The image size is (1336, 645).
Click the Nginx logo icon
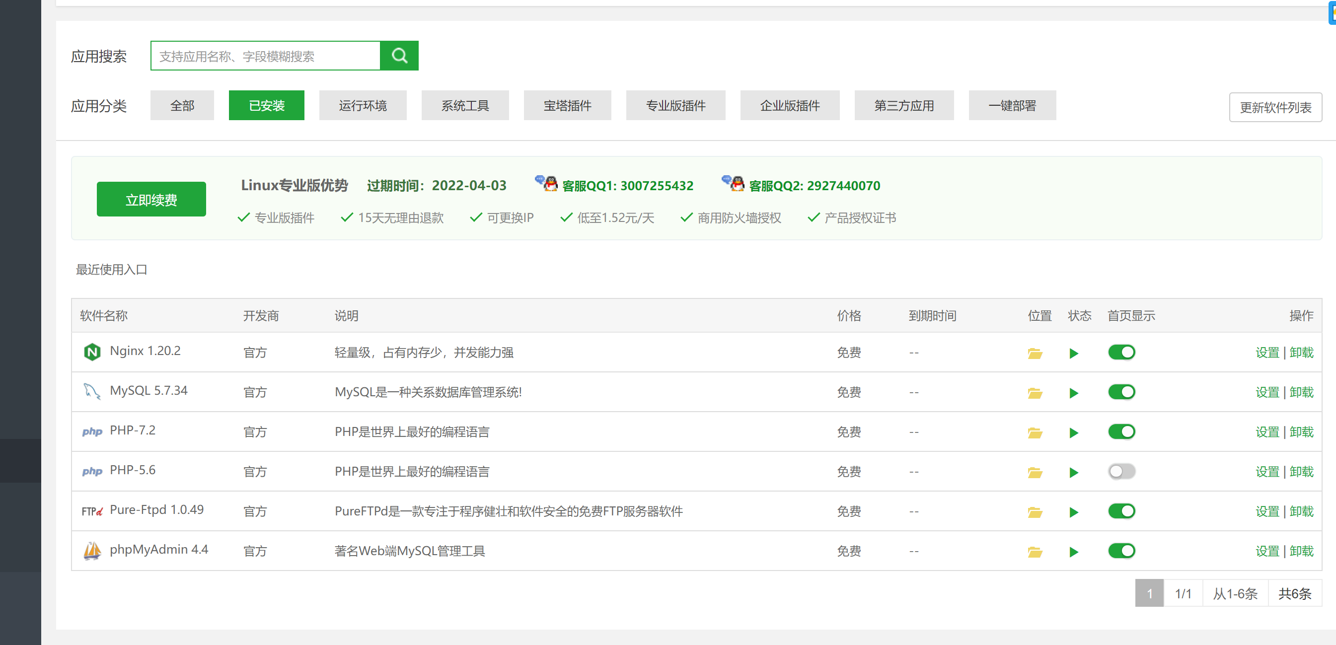92,352
